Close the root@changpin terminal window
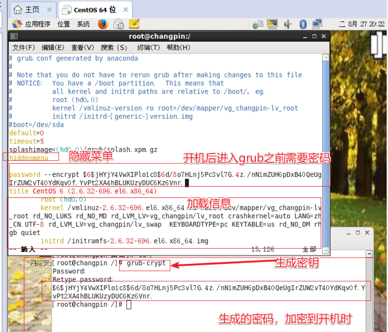 pyautogui.click(x=323, y=36)
